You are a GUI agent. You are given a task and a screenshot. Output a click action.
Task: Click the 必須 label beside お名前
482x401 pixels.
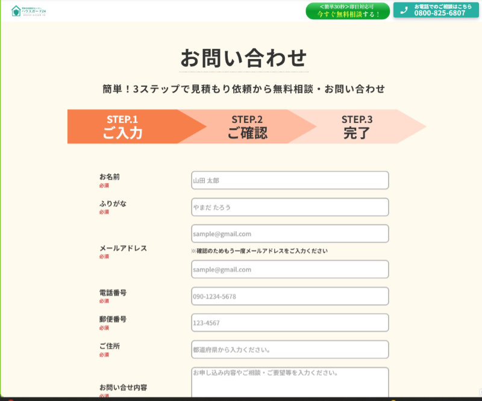(102, 186)
